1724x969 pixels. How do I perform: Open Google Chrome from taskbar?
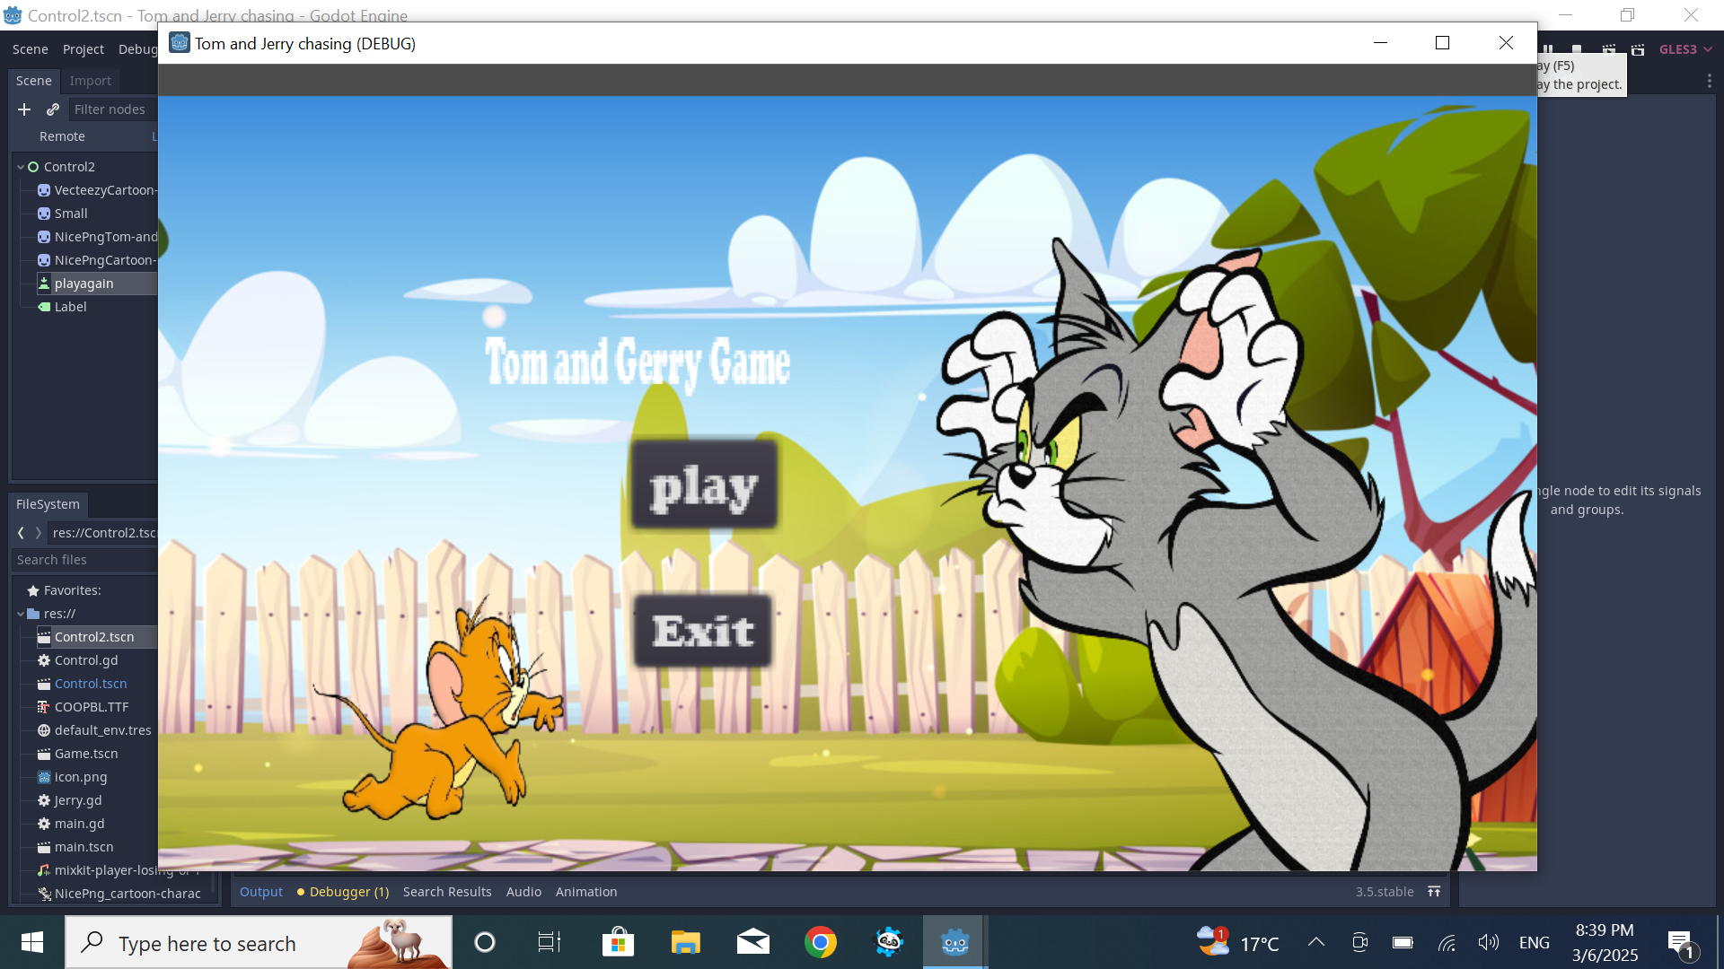pyautogui.click(x=820, y=942)
